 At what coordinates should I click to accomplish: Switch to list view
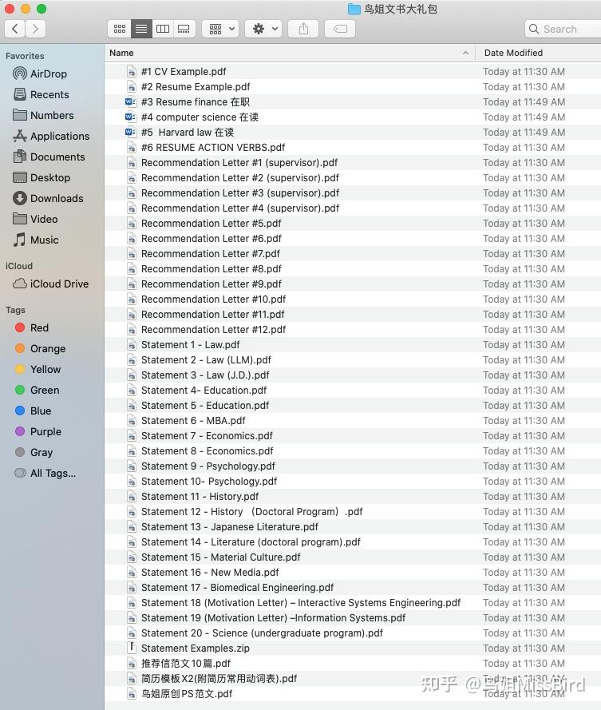click(x=141, y=29)
